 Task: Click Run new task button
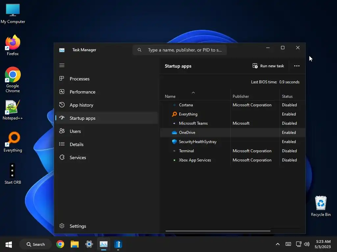click(x=268, y=66)
